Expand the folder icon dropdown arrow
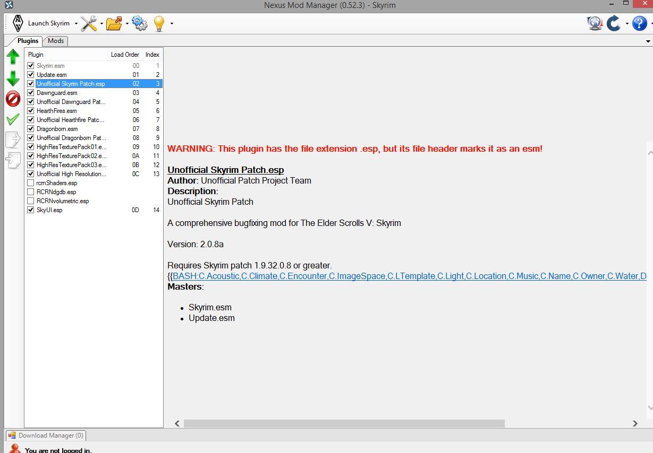The height and width of the screenshot is (453, 653). [x=127, y=23]
